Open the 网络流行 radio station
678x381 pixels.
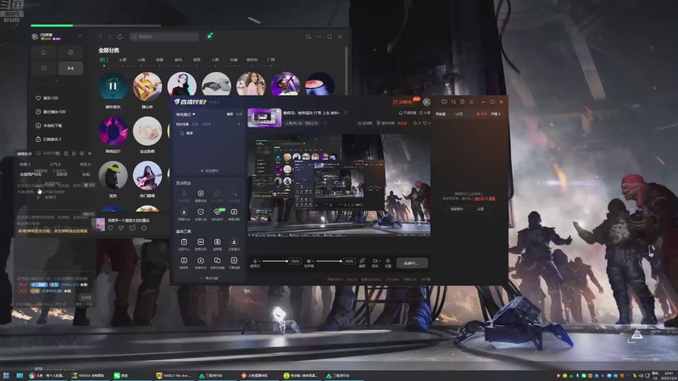(x=113, y=131)
